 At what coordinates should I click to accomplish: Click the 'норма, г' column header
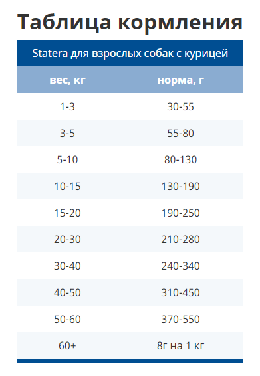click(180, 80)
